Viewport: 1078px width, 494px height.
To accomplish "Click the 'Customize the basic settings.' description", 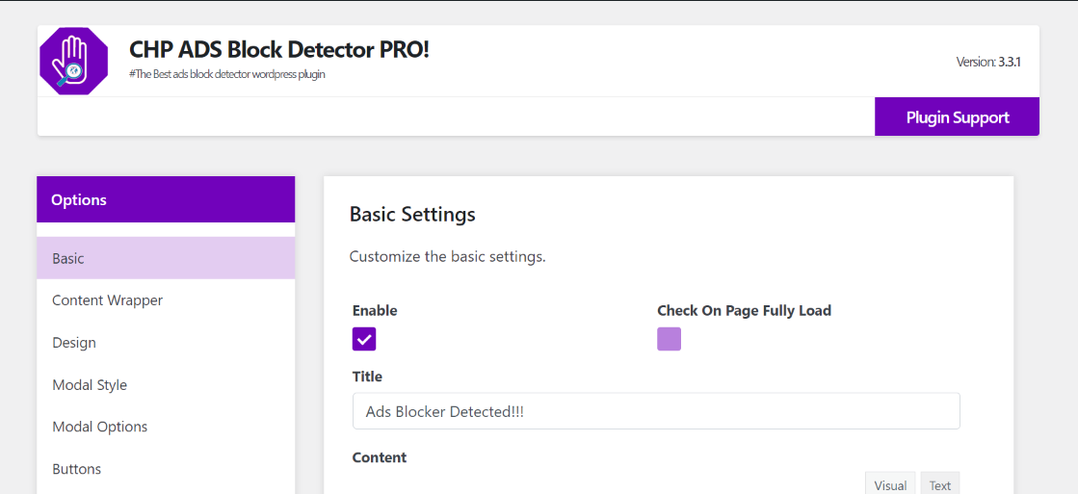I will pyautogui.click(x=448, y=257).
